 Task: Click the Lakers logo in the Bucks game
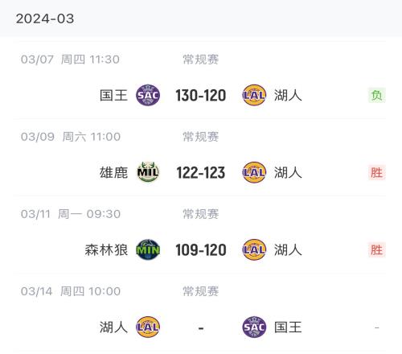pyautogui.click(x=254, y=172)
